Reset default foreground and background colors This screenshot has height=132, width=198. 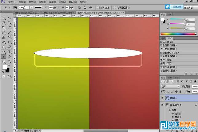3,72
